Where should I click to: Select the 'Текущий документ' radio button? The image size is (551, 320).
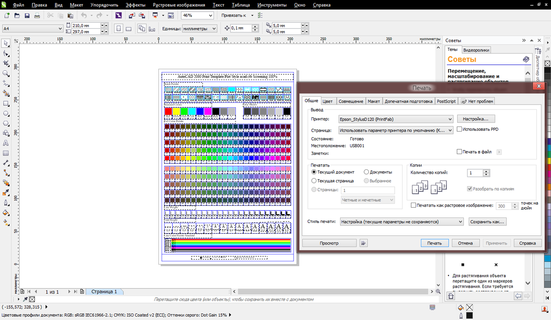pos(314,172)
